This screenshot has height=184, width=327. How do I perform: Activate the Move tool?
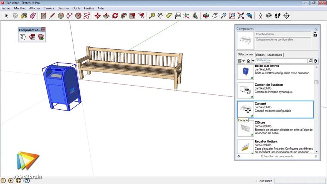(98, 16)
